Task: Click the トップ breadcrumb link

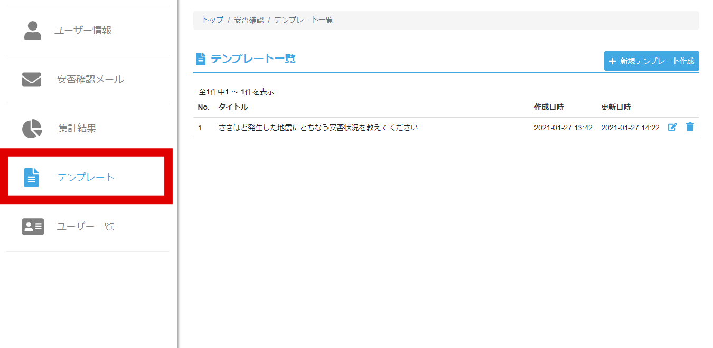Action: coord(212,20)
